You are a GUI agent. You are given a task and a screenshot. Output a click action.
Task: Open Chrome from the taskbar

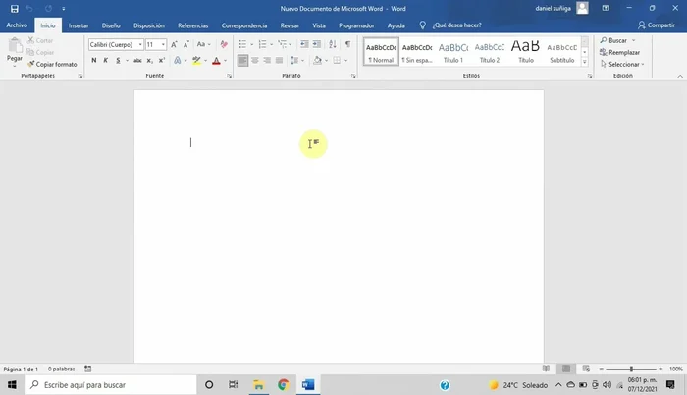(283, 385)
